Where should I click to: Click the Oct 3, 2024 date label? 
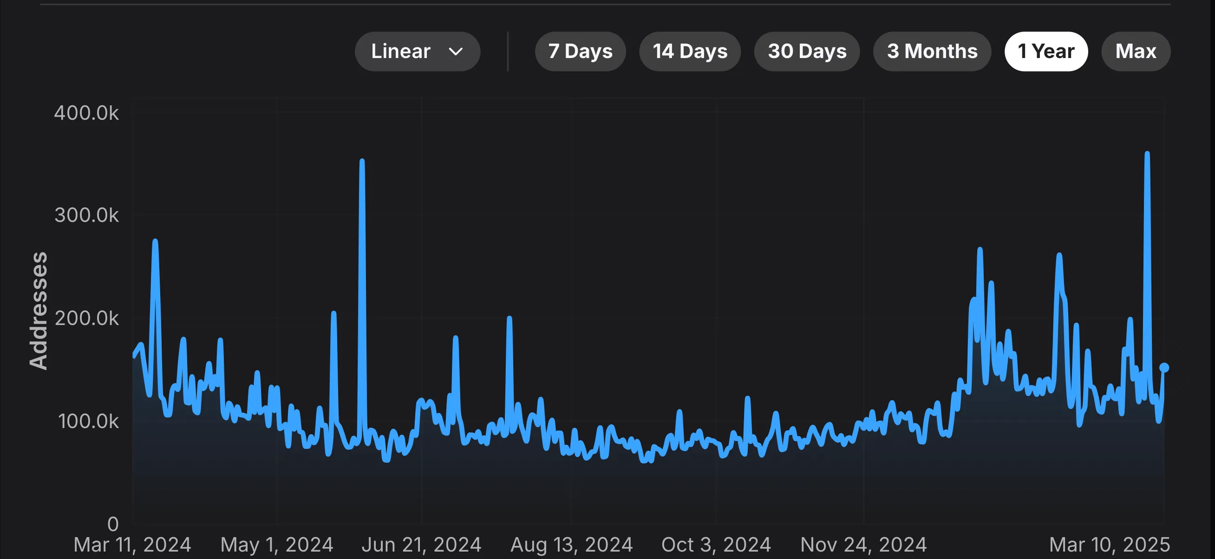pos(716,545)
